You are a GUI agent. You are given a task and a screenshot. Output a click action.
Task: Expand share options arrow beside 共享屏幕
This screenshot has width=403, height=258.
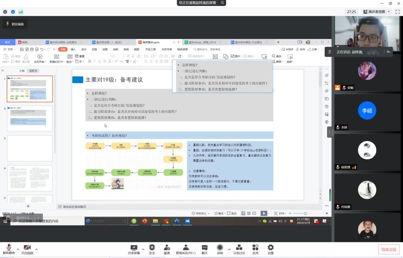143,249
